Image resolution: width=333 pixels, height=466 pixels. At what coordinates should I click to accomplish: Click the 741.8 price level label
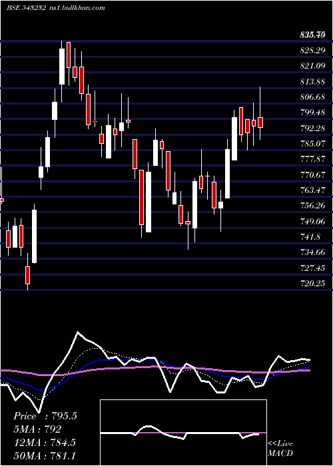click(310, 237)
